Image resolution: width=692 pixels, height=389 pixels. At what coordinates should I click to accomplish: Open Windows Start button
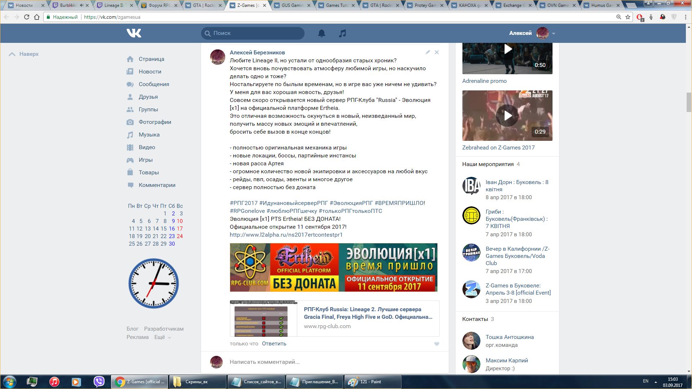click(10, 382)
